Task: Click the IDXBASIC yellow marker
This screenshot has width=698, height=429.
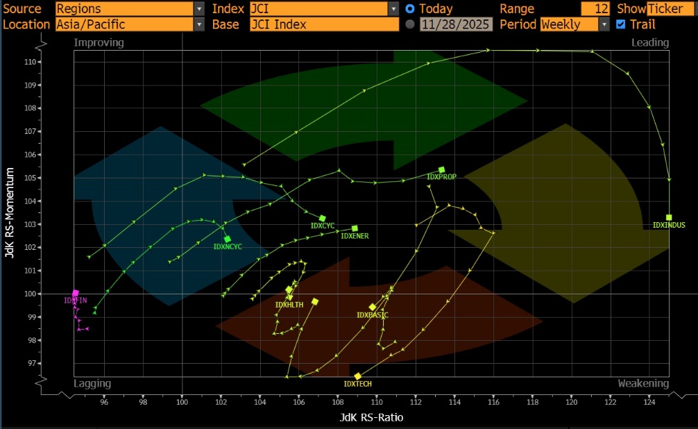Action: coord(373,307)
